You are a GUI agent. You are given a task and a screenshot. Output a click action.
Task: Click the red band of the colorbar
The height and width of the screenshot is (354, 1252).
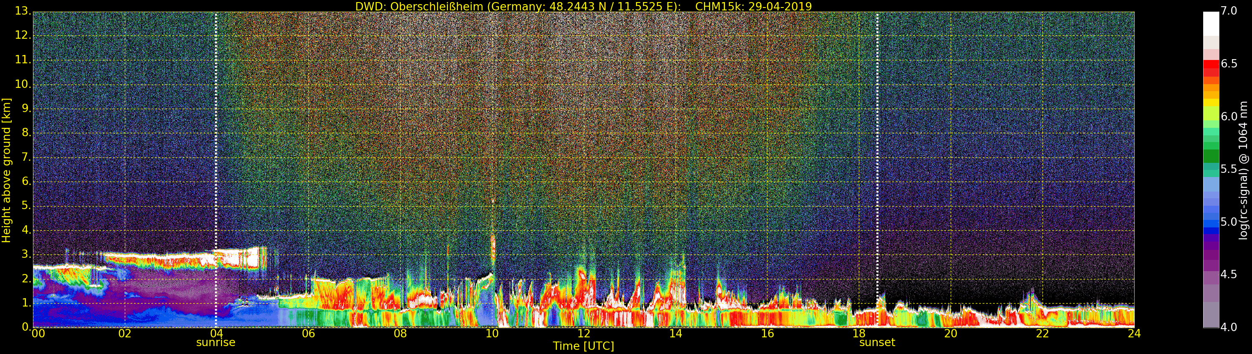(x=1211, y=65)
